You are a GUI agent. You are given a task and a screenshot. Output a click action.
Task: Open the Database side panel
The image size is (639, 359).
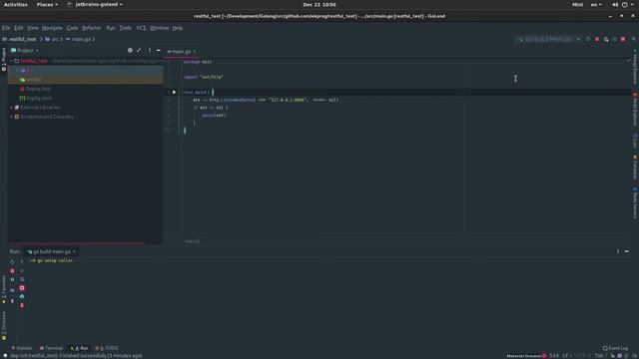[x=635, y=167]
